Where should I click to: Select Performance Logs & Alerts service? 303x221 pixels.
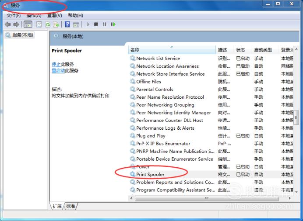click(211, 128)
